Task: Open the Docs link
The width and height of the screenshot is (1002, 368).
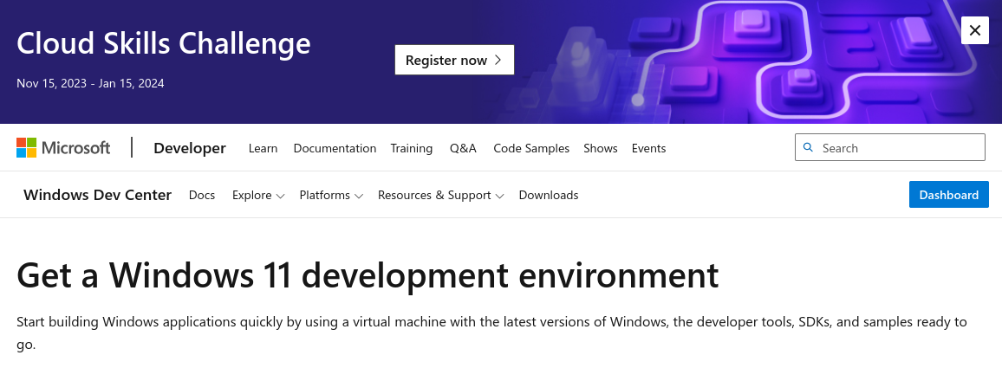Action: coord(202,195)
